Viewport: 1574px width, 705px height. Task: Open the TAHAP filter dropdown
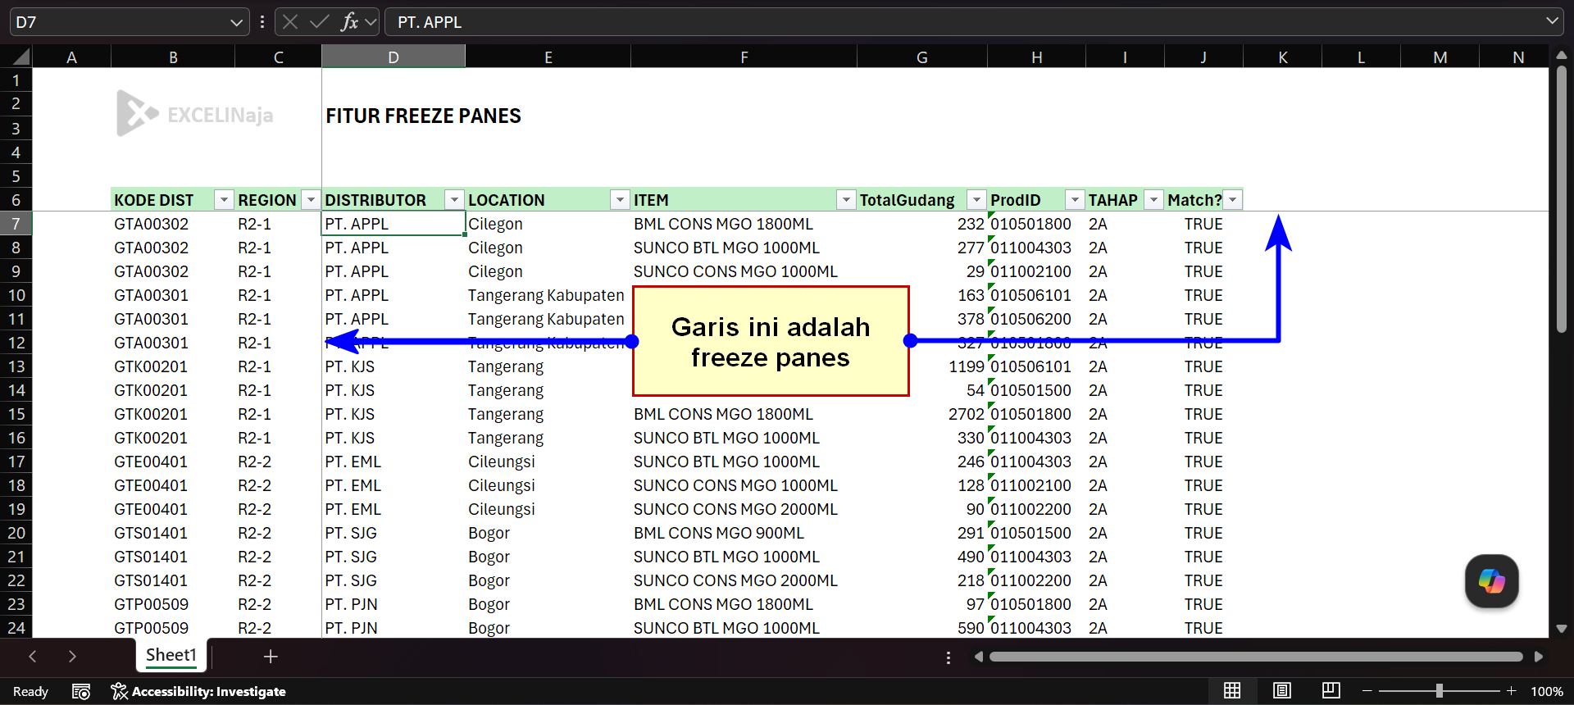tap(1153, 200)
